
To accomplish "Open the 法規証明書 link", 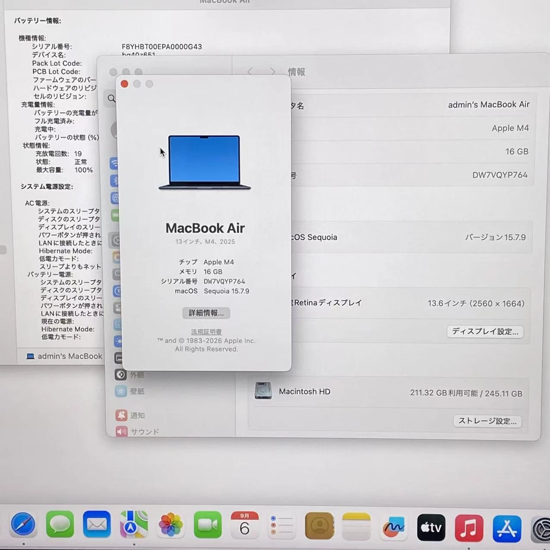I will [x=206, y=331].
